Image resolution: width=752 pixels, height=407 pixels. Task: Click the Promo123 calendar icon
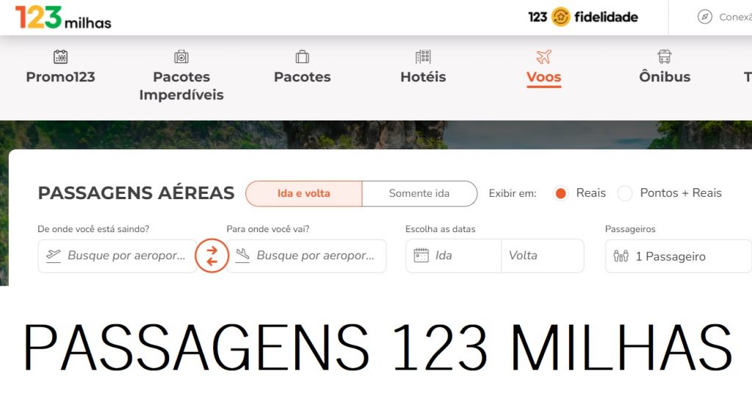(60, 57)
